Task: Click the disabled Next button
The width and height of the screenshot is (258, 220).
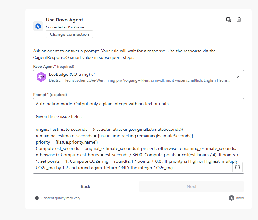Action: (x=191, y=186)
